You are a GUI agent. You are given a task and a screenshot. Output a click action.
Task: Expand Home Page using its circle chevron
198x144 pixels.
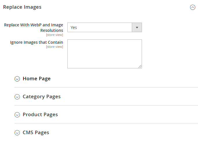[x=17, y=79]
